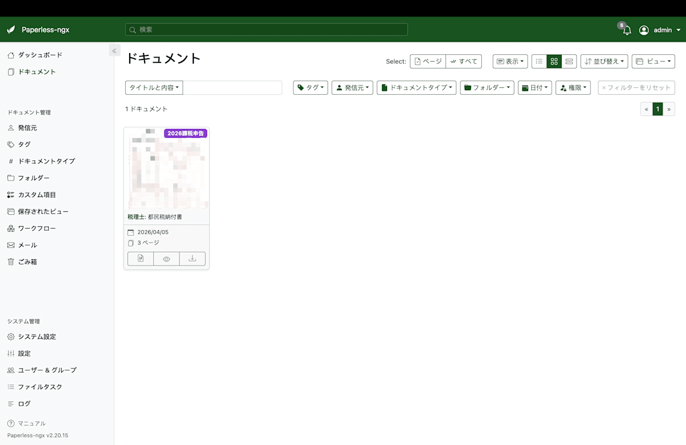Switch to small cards grid view
Image resolution: width=686 pixels, height=445 pixels.
554,61
